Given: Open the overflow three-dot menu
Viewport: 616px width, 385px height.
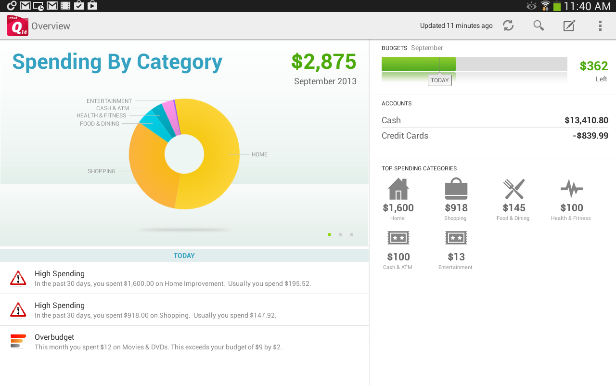Looking at the screenshot, I should [600, 26].
